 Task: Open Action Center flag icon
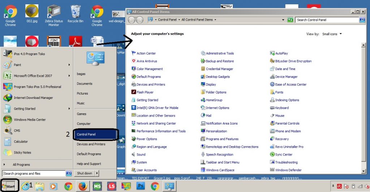tap(134, 53)
